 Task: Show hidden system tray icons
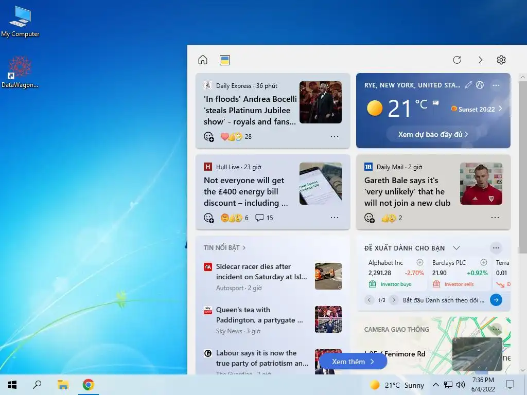(435, 385)
